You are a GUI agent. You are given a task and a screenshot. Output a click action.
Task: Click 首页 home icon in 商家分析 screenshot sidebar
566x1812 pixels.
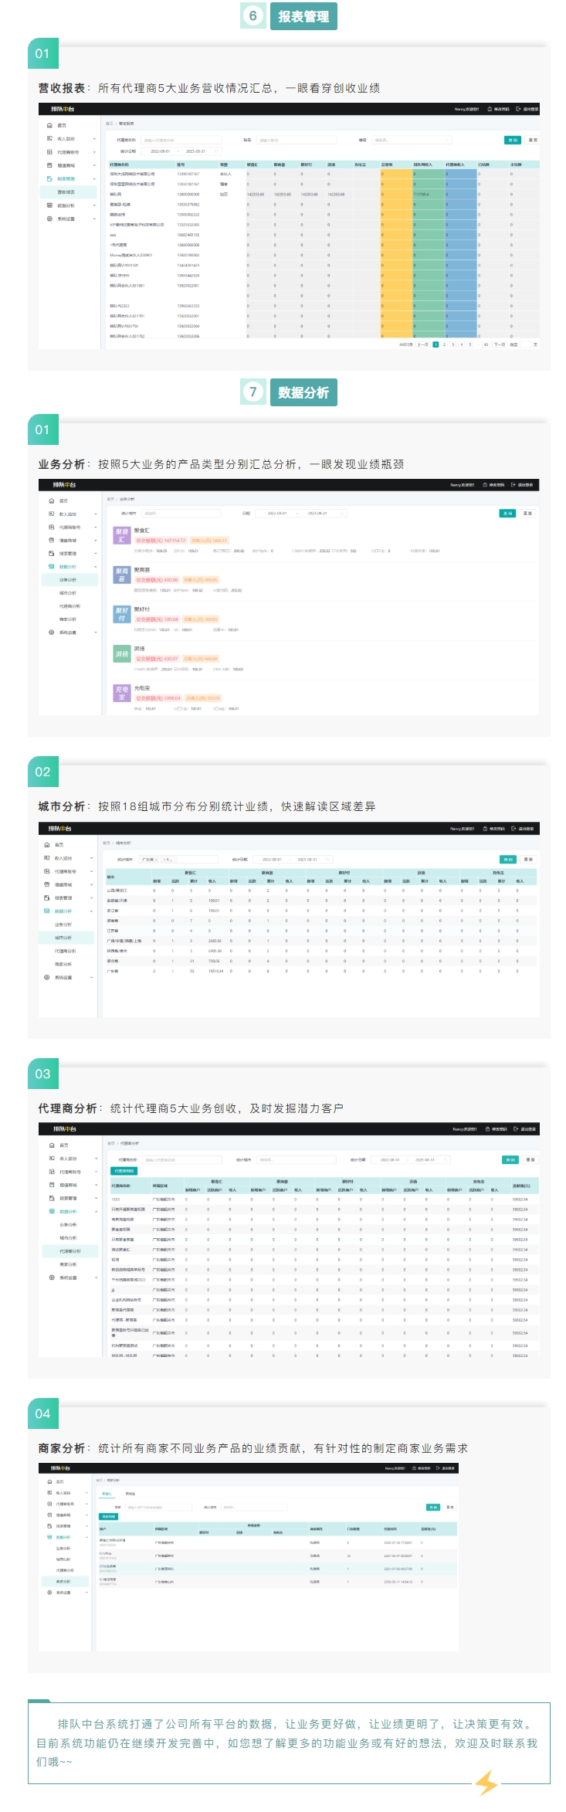tap(49, 1482)
